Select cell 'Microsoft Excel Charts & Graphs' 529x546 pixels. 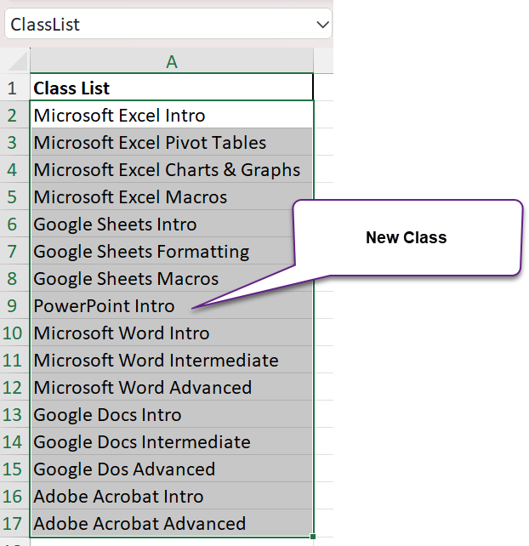pyautogui.click(x=171, y=169)
